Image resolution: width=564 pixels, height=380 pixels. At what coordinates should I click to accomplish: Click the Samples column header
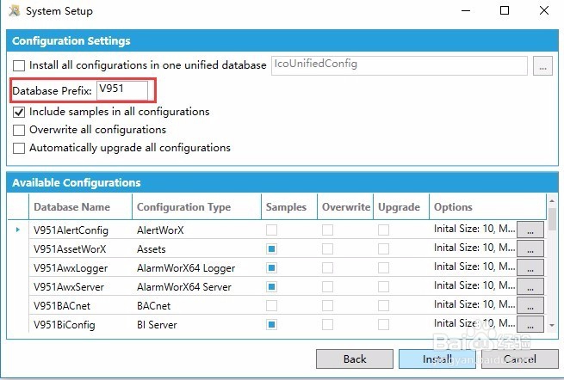click(289, 207)
